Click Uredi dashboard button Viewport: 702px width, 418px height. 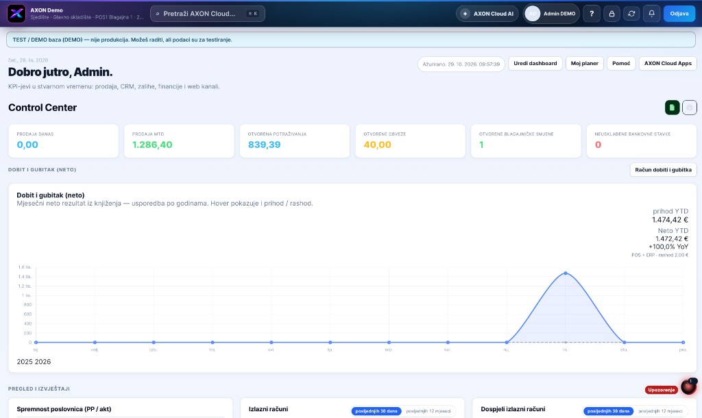coord(535,64)
